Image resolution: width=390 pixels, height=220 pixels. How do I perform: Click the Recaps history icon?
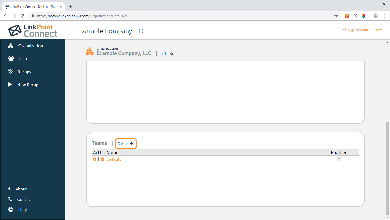pyautogui.click(x=10, y=71)
